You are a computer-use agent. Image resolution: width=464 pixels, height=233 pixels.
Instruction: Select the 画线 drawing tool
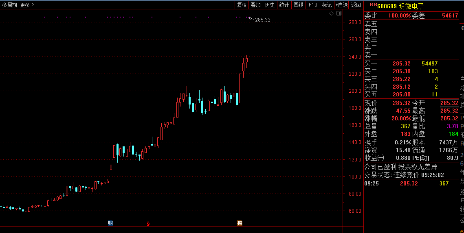click(298, 5)
